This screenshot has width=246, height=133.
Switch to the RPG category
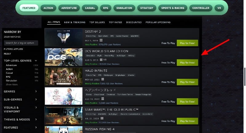click(x=105, y=8)
